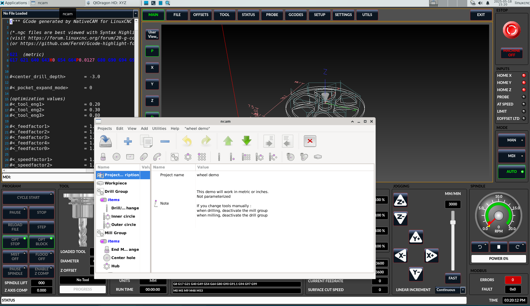Add a rectangle pocket shape icon

[130, 157]
